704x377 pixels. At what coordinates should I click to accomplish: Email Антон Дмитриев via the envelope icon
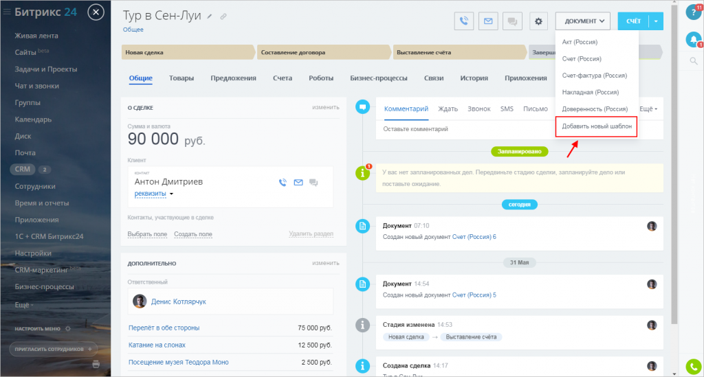(298, 183)
